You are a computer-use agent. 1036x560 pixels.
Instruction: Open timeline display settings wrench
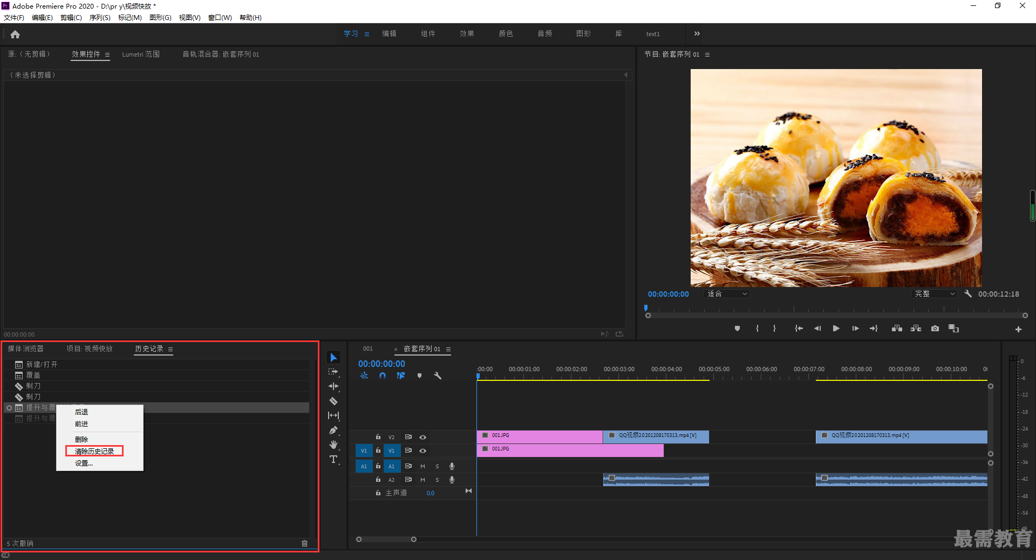[438, 375]
